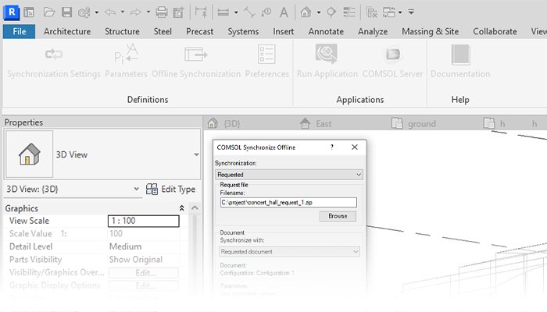Activate the East view tab
Screen dimensions: 547x312
(316, 123)
